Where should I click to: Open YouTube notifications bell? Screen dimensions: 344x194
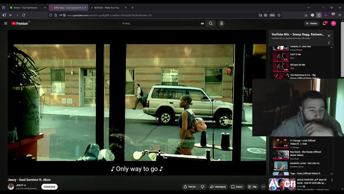click(324, 23)
